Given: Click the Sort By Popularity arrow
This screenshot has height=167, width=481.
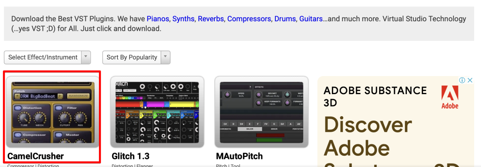Looking at the screenshot, I should point(165,57).
